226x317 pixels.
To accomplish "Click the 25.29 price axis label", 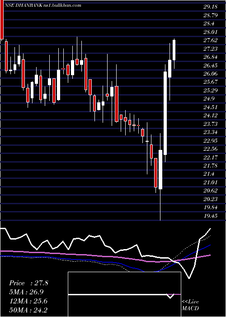I will coord(210,91).
